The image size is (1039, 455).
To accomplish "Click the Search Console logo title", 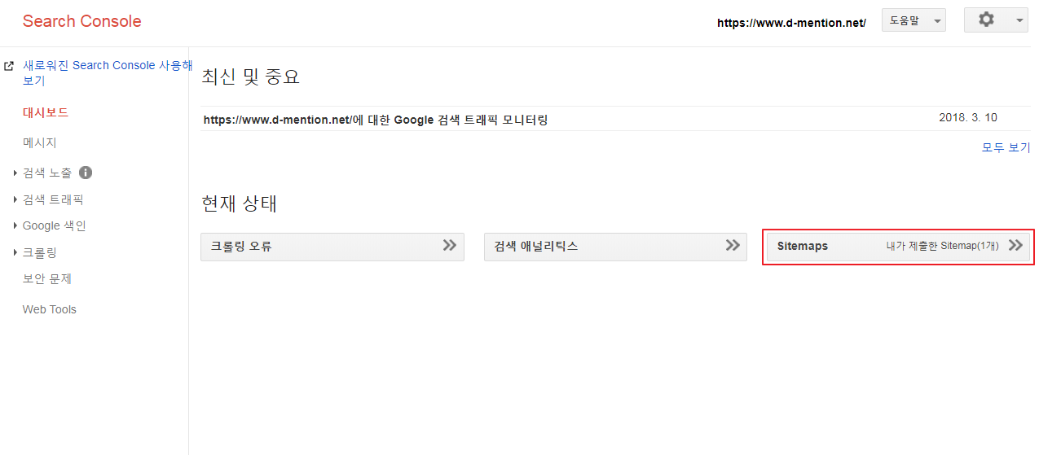I will tap(82, 21).
